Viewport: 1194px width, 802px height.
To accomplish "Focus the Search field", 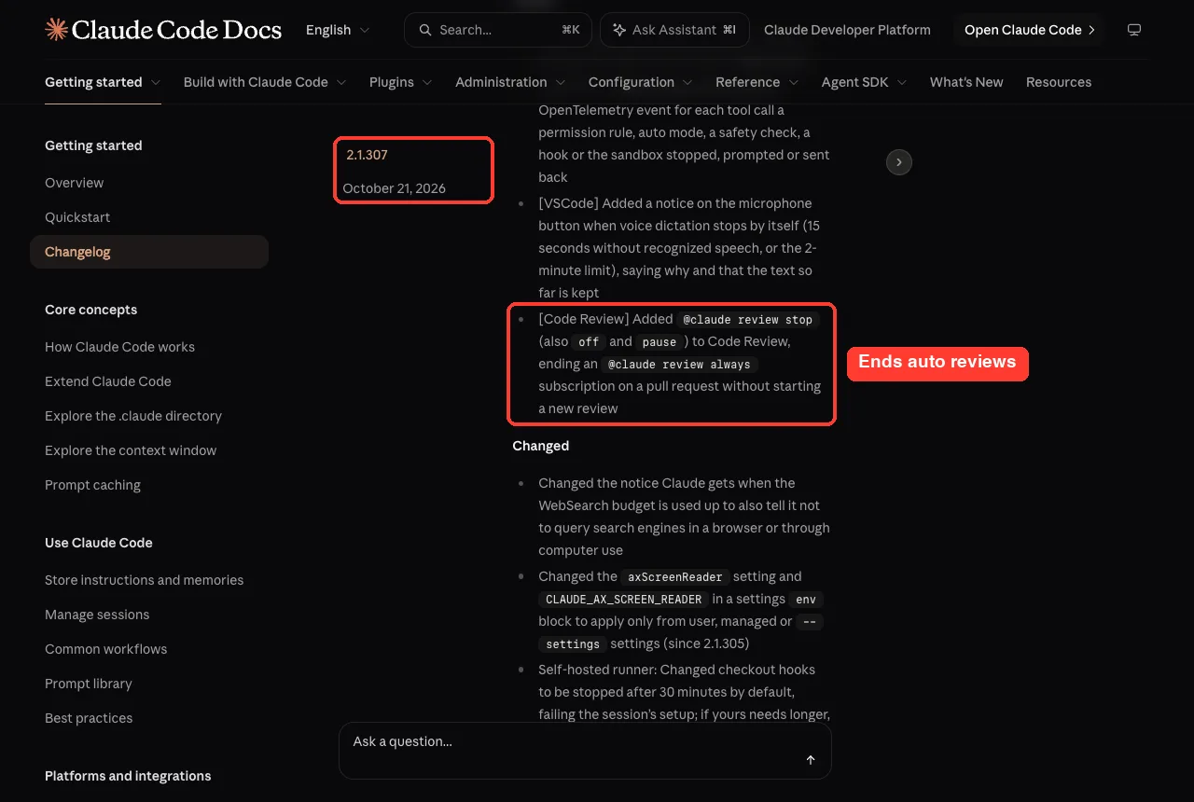I will click(498, 30).
